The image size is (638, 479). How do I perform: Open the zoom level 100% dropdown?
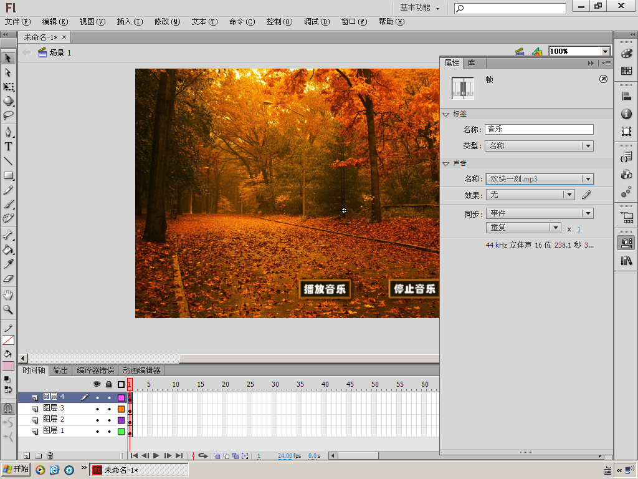[606, 51]
